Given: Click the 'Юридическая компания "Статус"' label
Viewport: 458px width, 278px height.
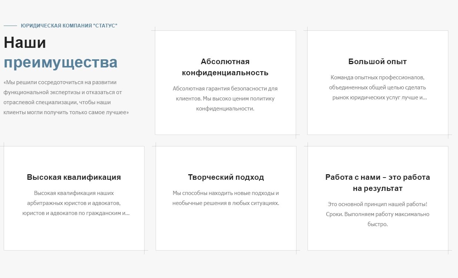Looking at the screenshot, I should tap(69, 26).
